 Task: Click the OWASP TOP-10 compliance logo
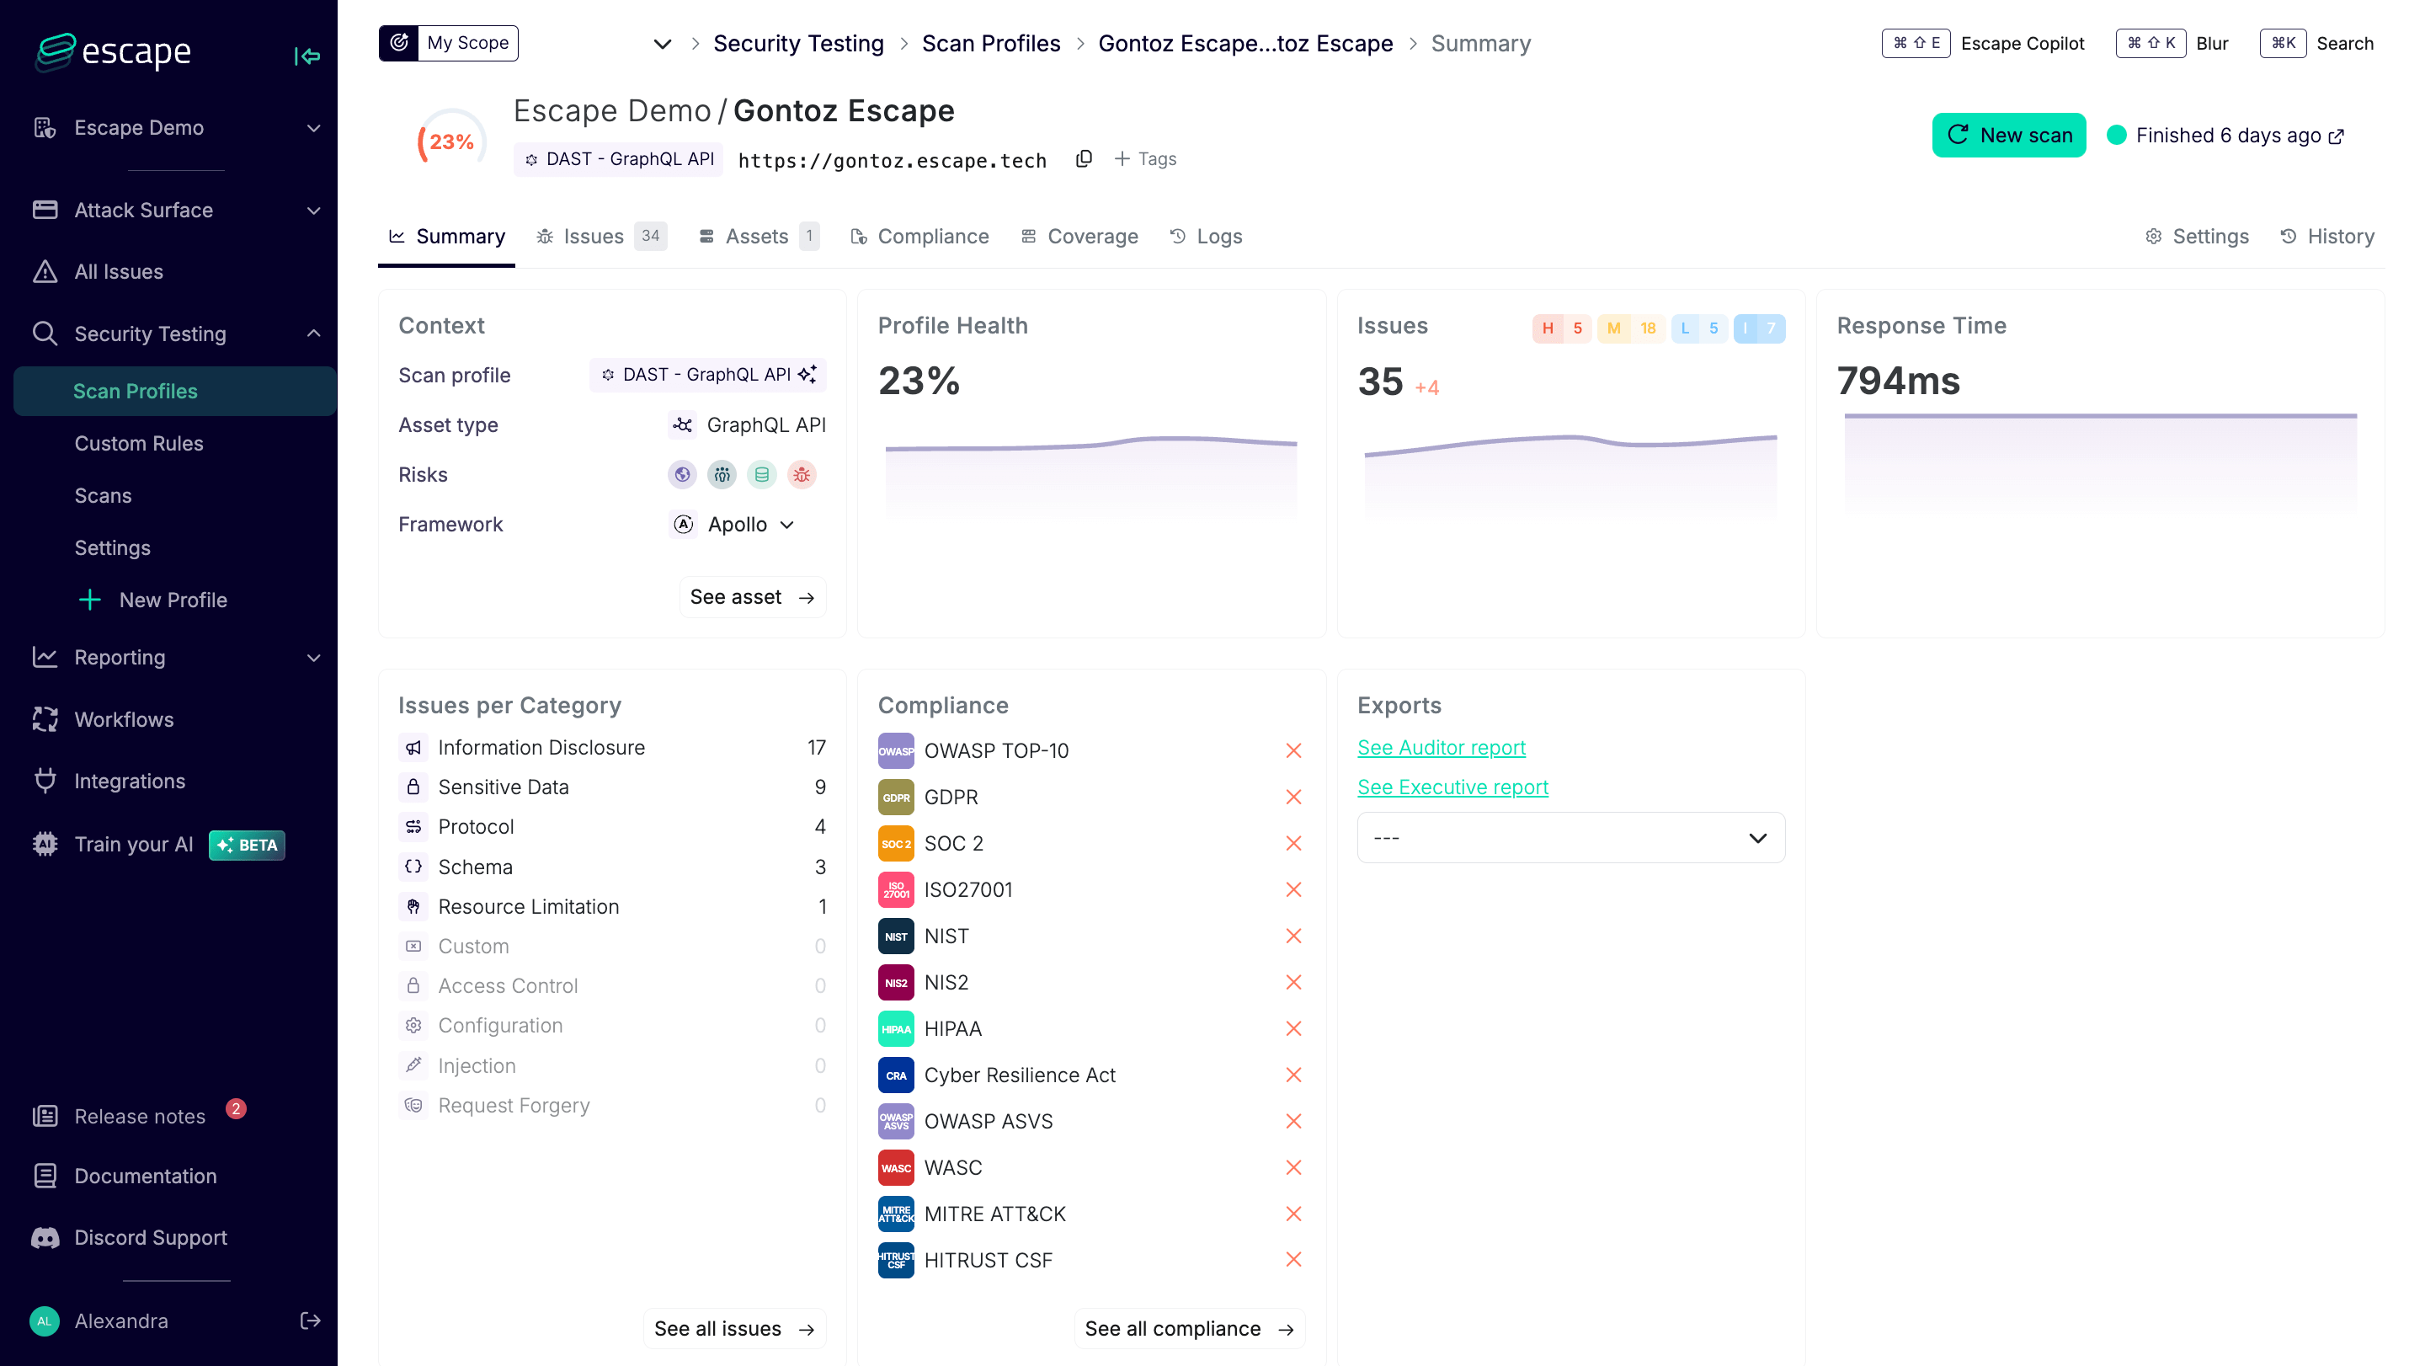click(895, 750)
